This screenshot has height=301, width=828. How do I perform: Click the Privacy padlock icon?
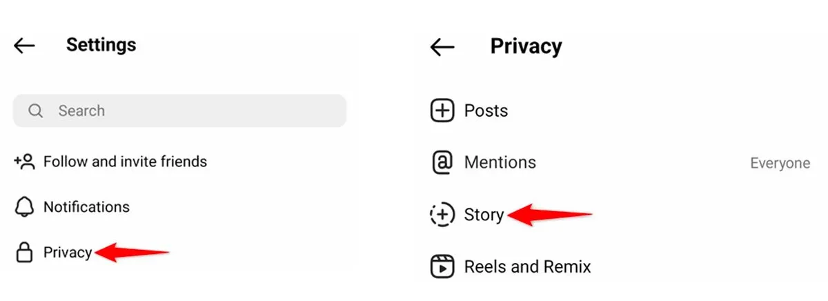(24, 253)
